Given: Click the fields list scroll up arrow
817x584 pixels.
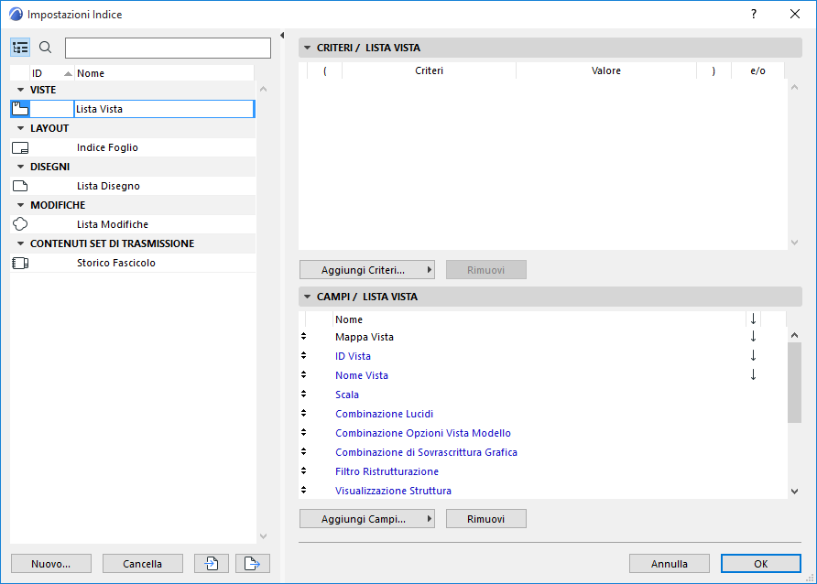Looking at the screenshot, I should (794, 335).
